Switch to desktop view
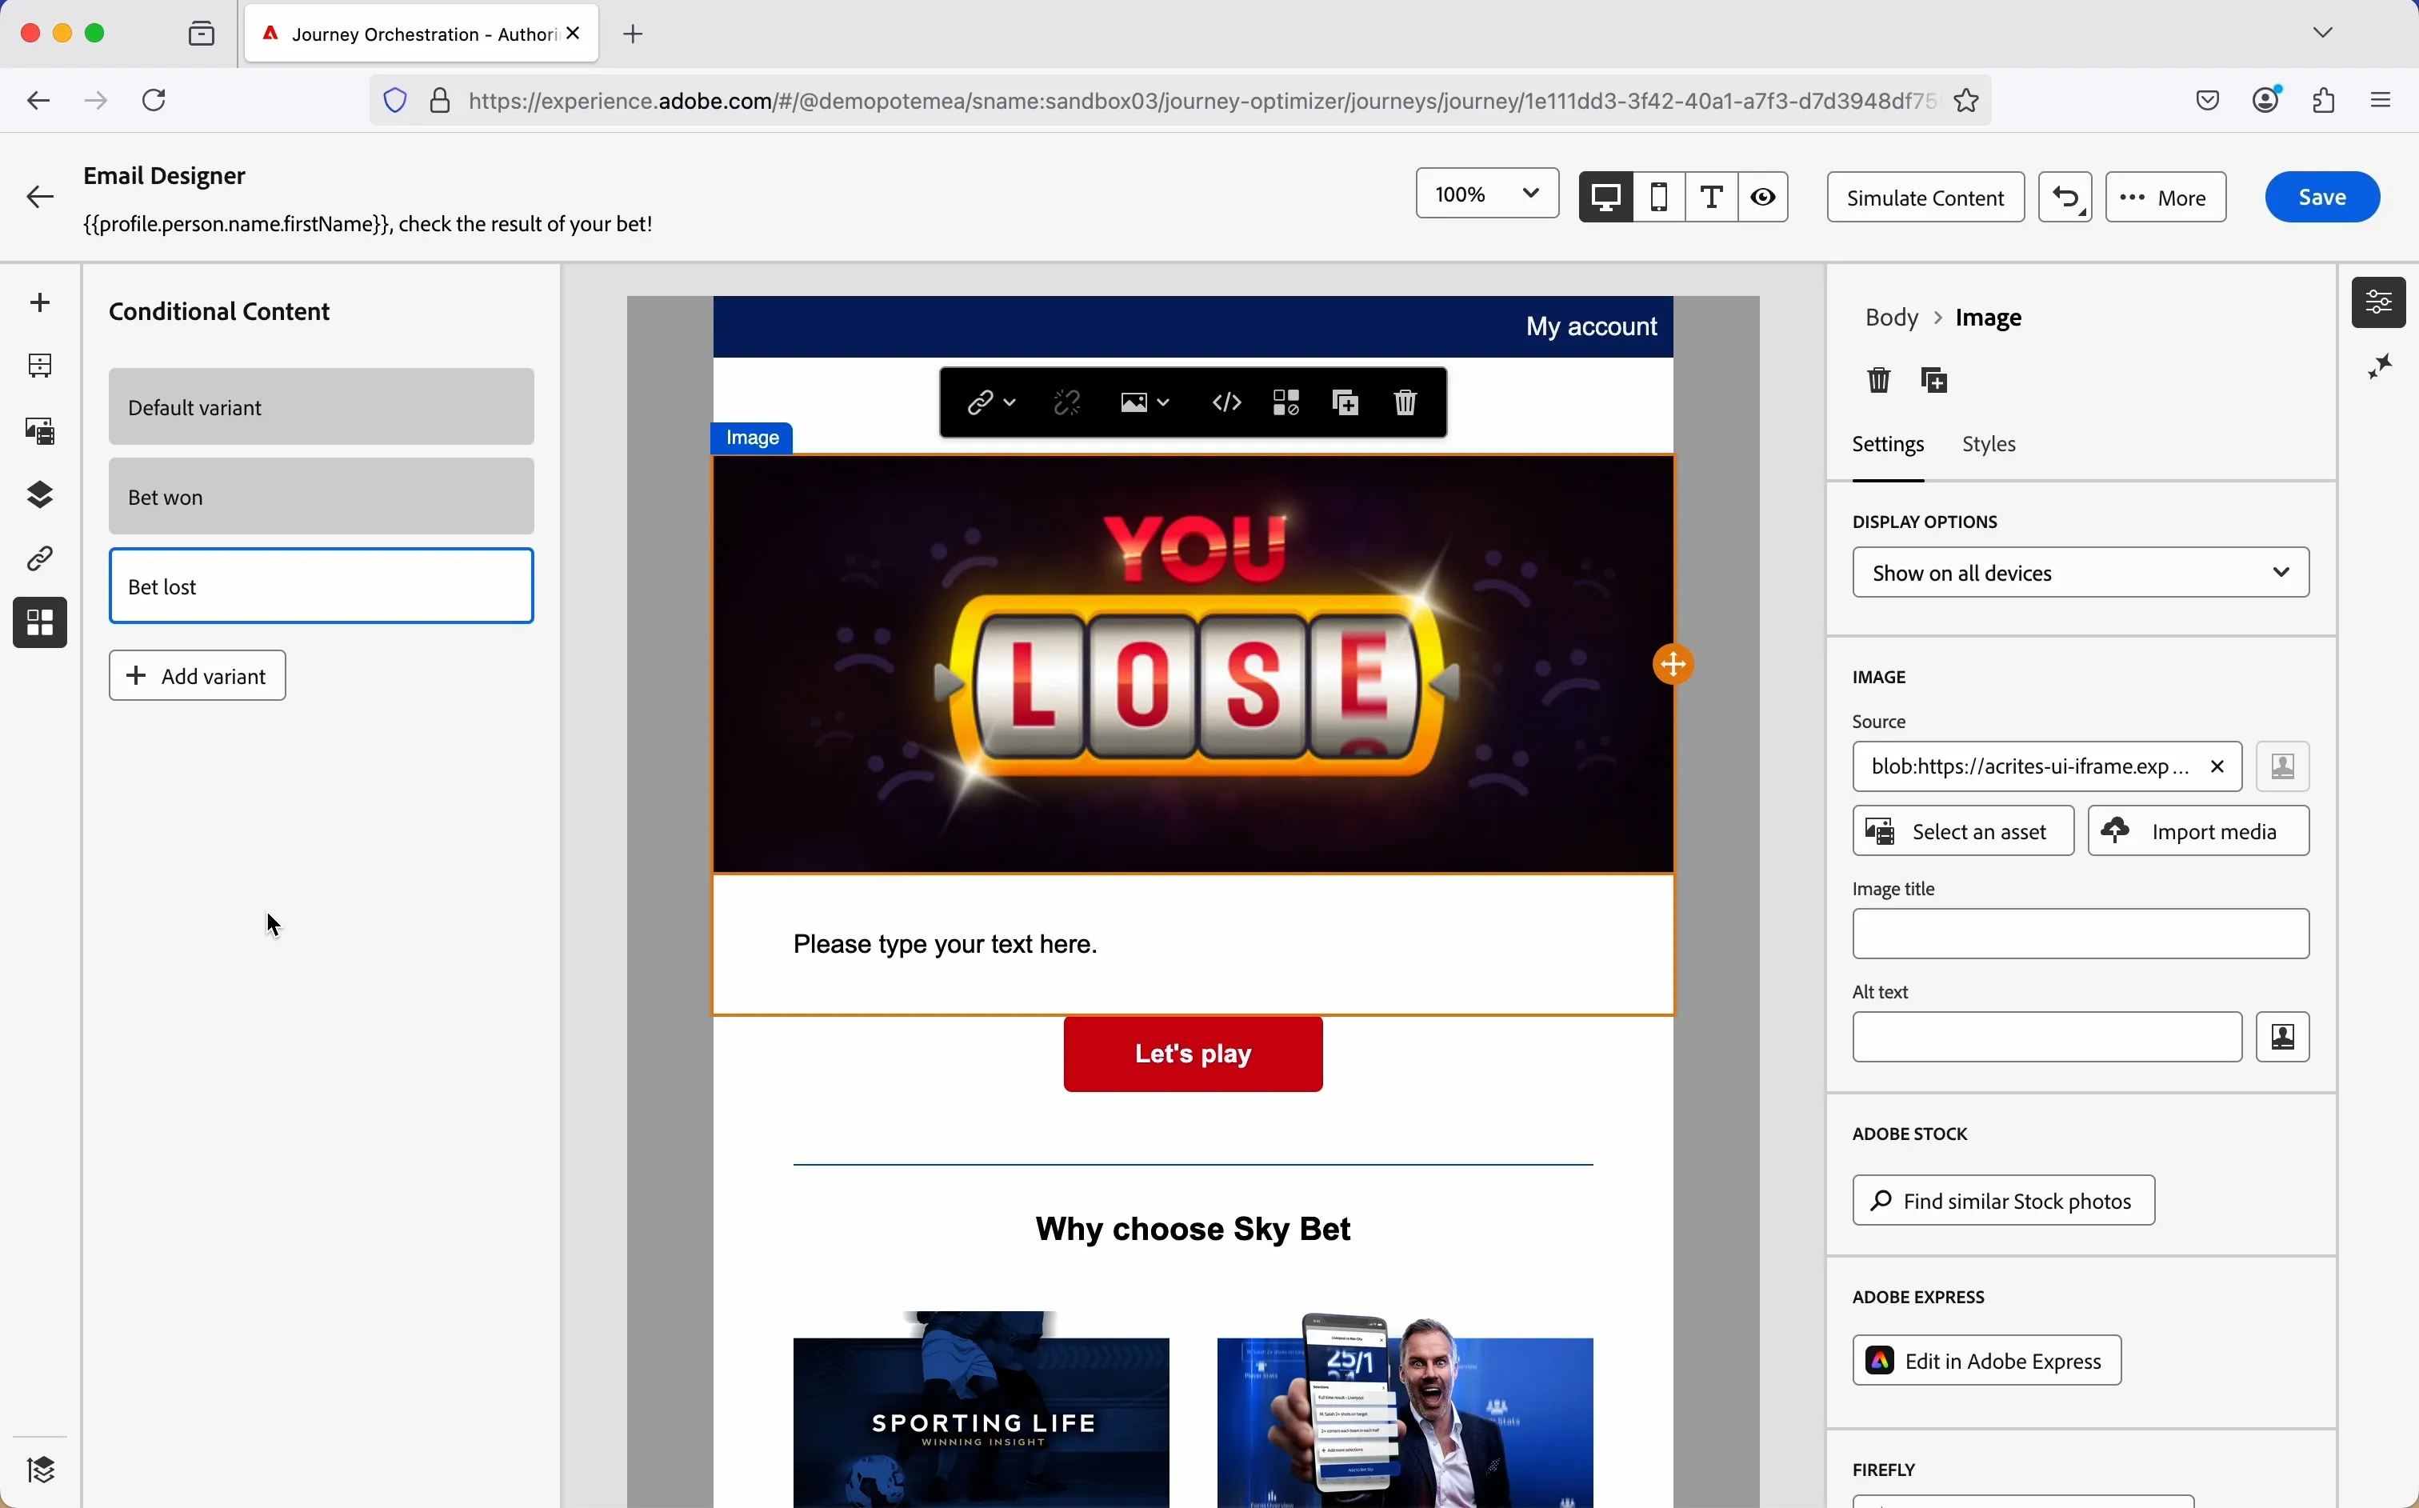Image resolution: width=2419 pixels, height=1508 pixels. coord(1606,197)
